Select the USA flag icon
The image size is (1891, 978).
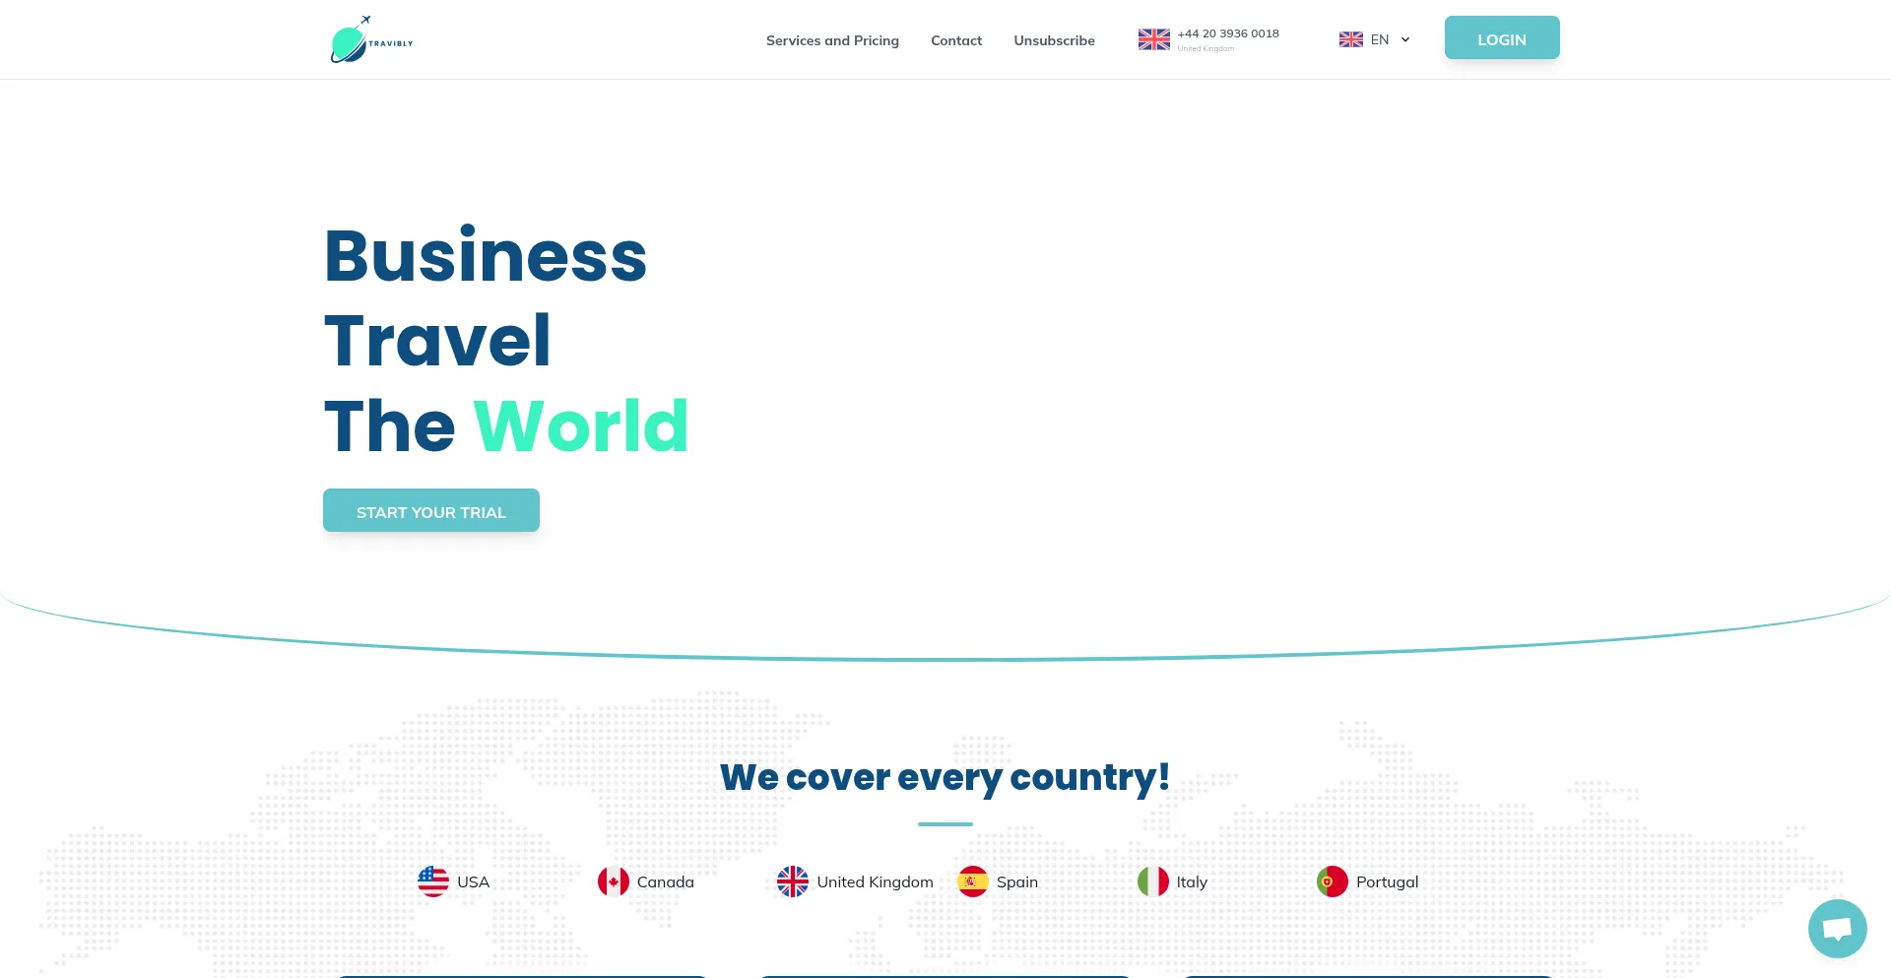pos(433,881)
